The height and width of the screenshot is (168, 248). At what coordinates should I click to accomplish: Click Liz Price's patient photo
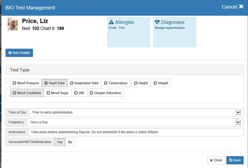point(13,25)
